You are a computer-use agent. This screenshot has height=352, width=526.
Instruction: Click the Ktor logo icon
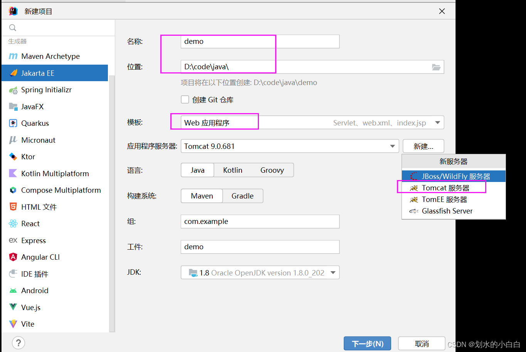[13, 157]
